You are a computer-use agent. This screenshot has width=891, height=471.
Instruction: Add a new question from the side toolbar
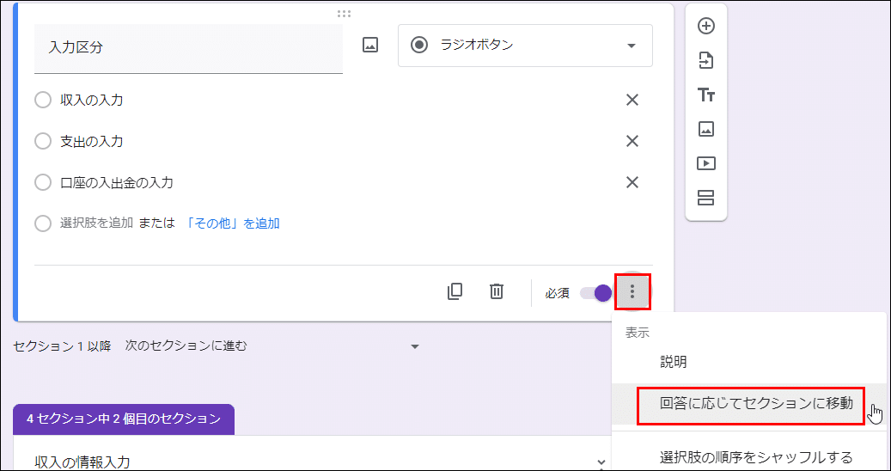(x=705, y=26)
